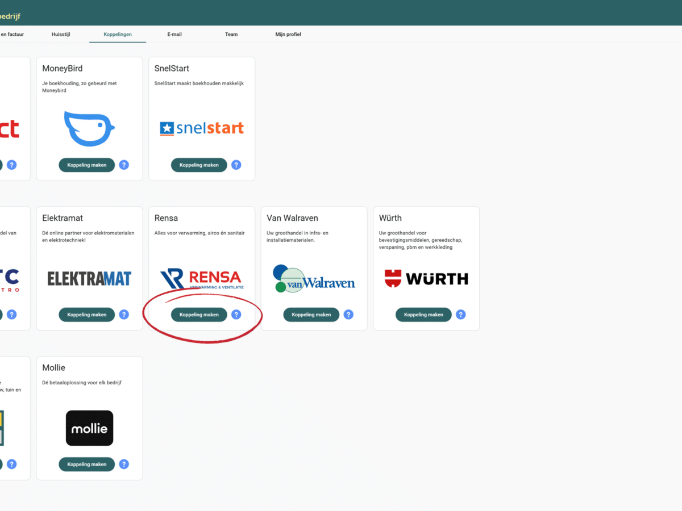
Task: Click the SnelStart card title
Action: tap(172, 69)
